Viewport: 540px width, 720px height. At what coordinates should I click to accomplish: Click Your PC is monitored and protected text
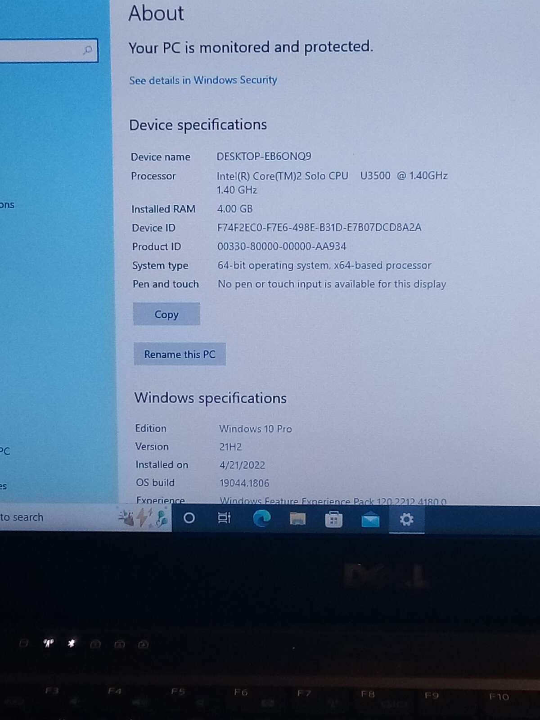251,47
